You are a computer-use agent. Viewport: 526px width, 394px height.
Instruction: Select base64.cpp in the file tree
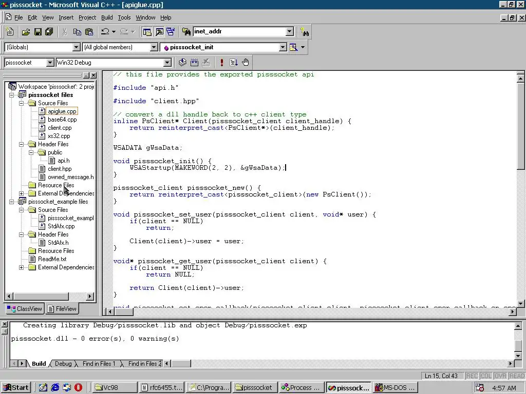coord(62,120)
